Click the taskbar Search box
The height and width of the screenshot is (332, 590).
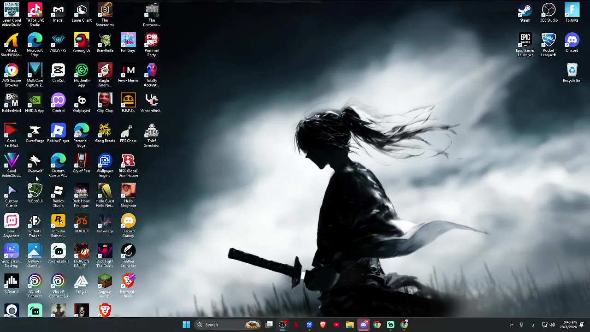click(228, 325)
